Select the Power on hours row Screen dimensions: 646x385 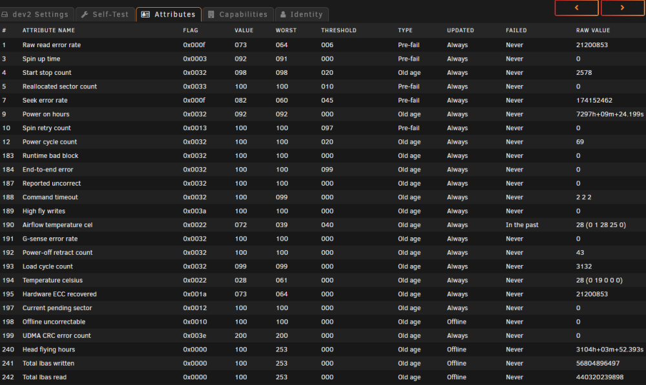[x=323, y=114]
